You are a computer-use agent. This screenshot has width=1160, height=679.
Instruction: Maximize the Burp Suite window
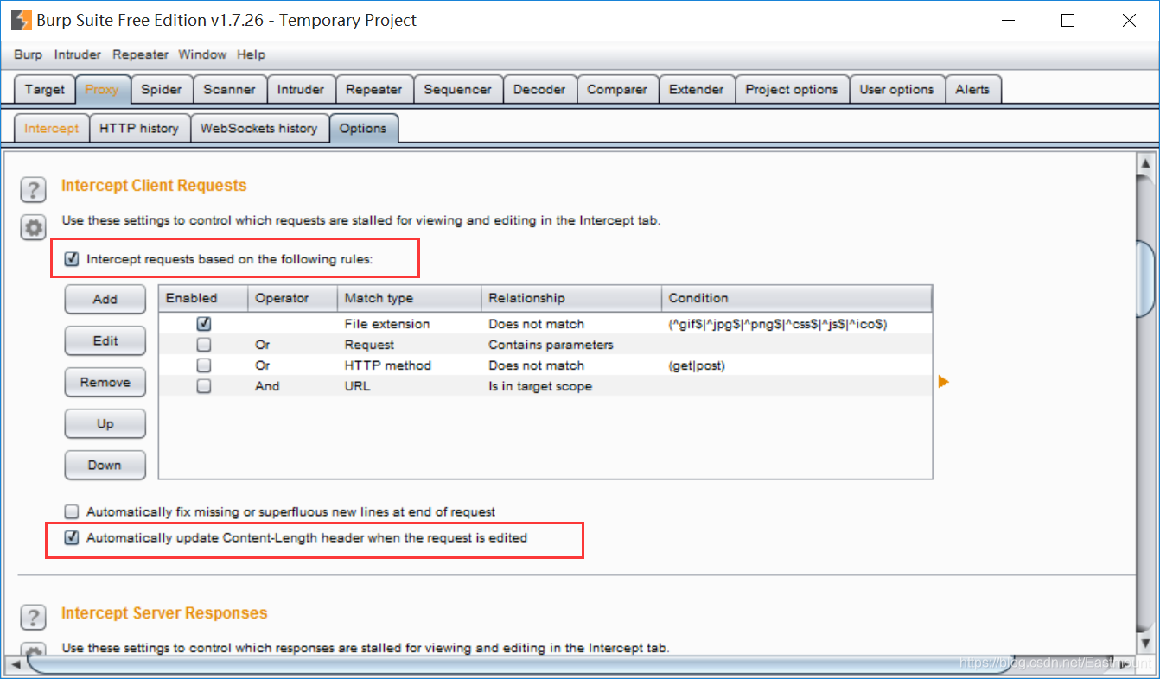click(1068, 21)
